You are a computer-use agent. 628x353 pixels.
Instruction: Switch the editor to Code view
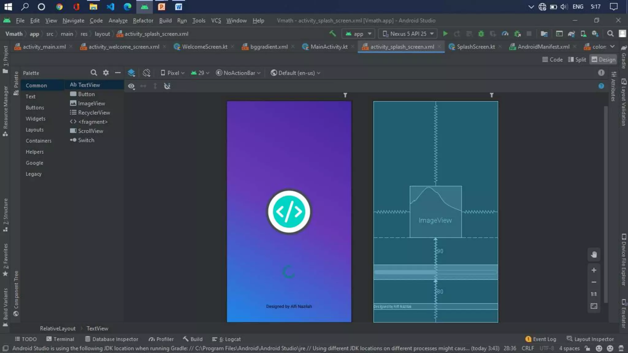(552, 59)
